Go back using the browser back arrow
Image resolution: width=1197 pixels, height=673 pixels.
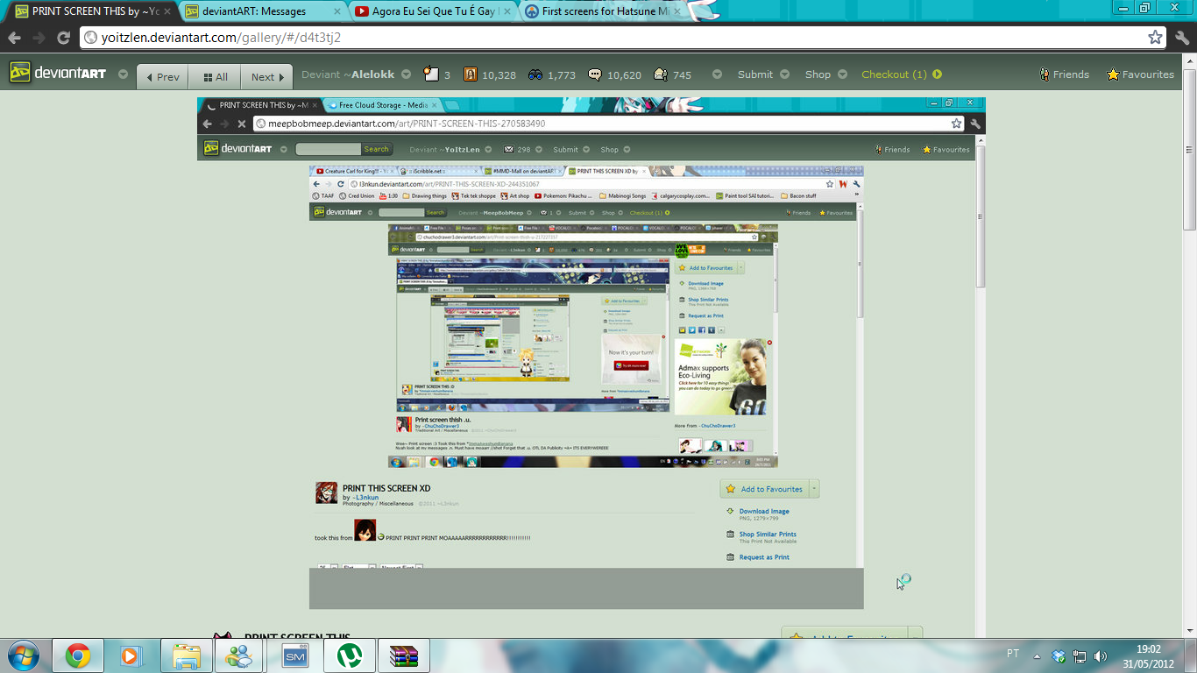[x=14, y=38]
